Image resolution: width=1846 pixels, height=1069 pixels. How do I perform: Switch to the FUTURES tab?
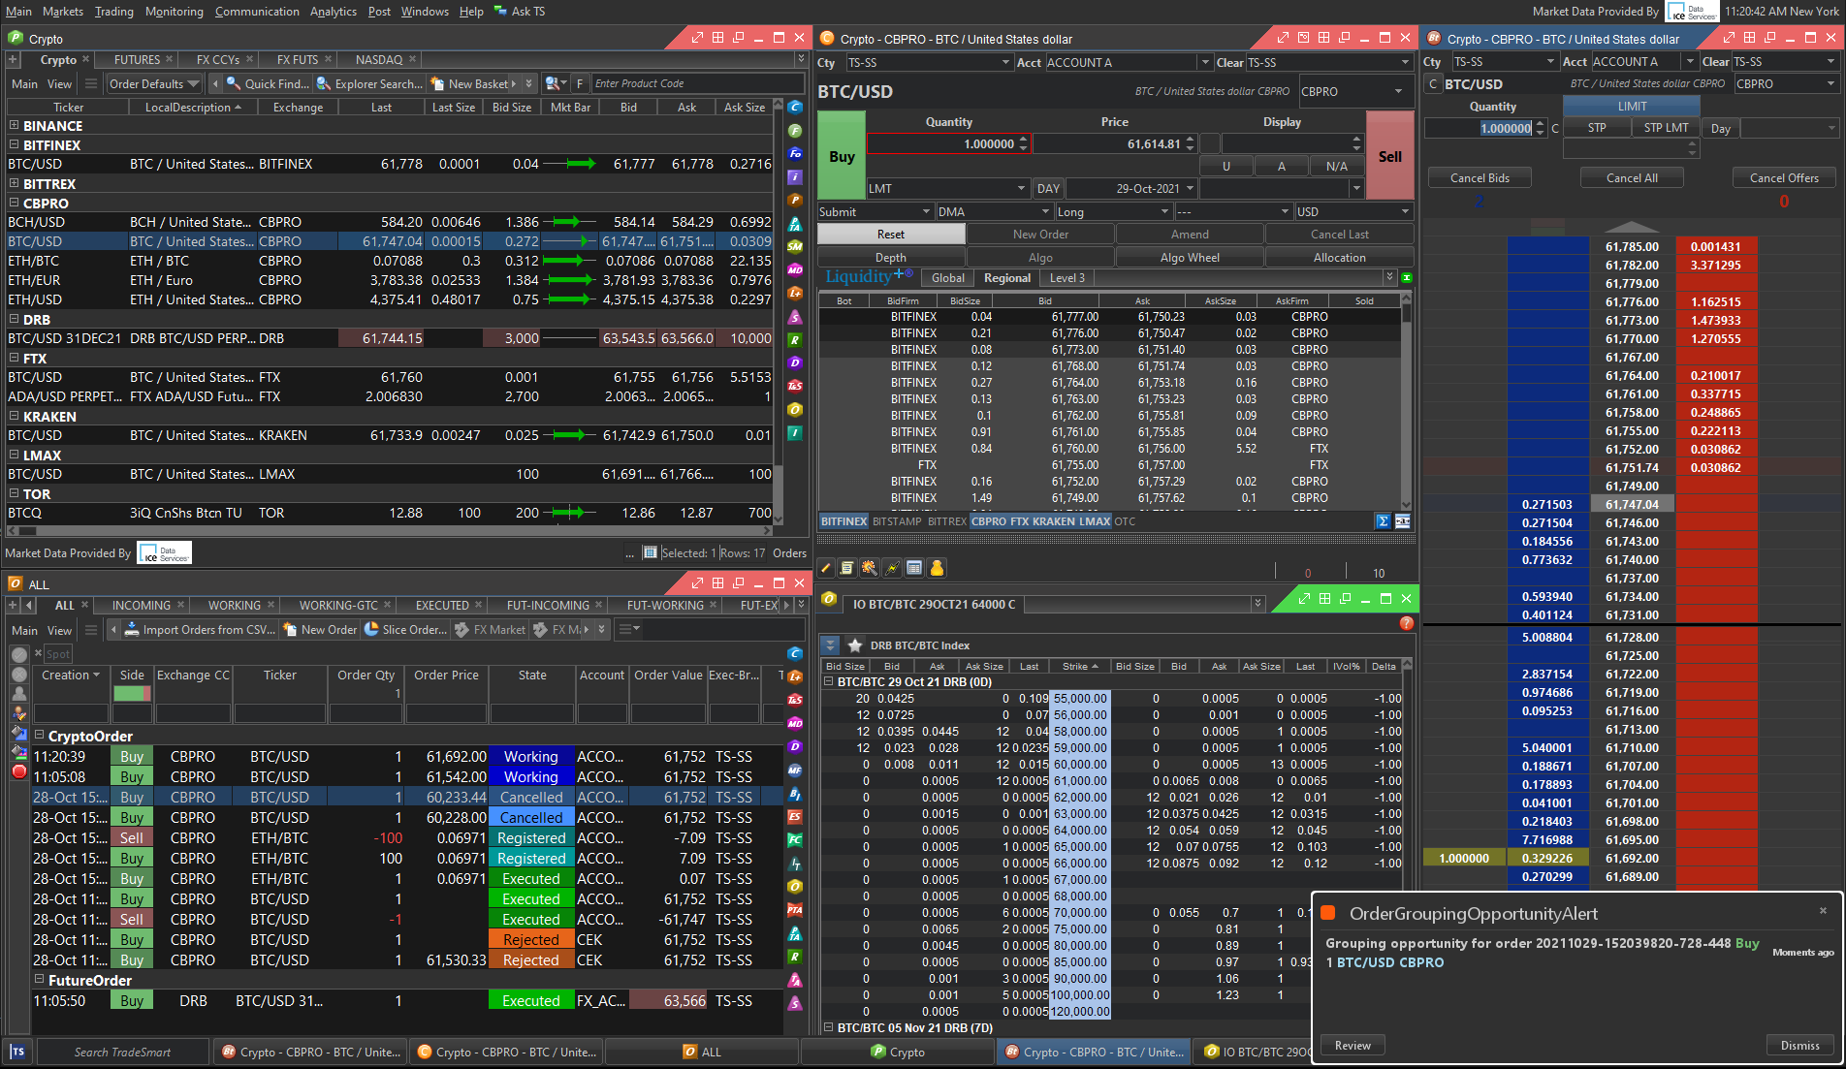click(x=137, y=60)
